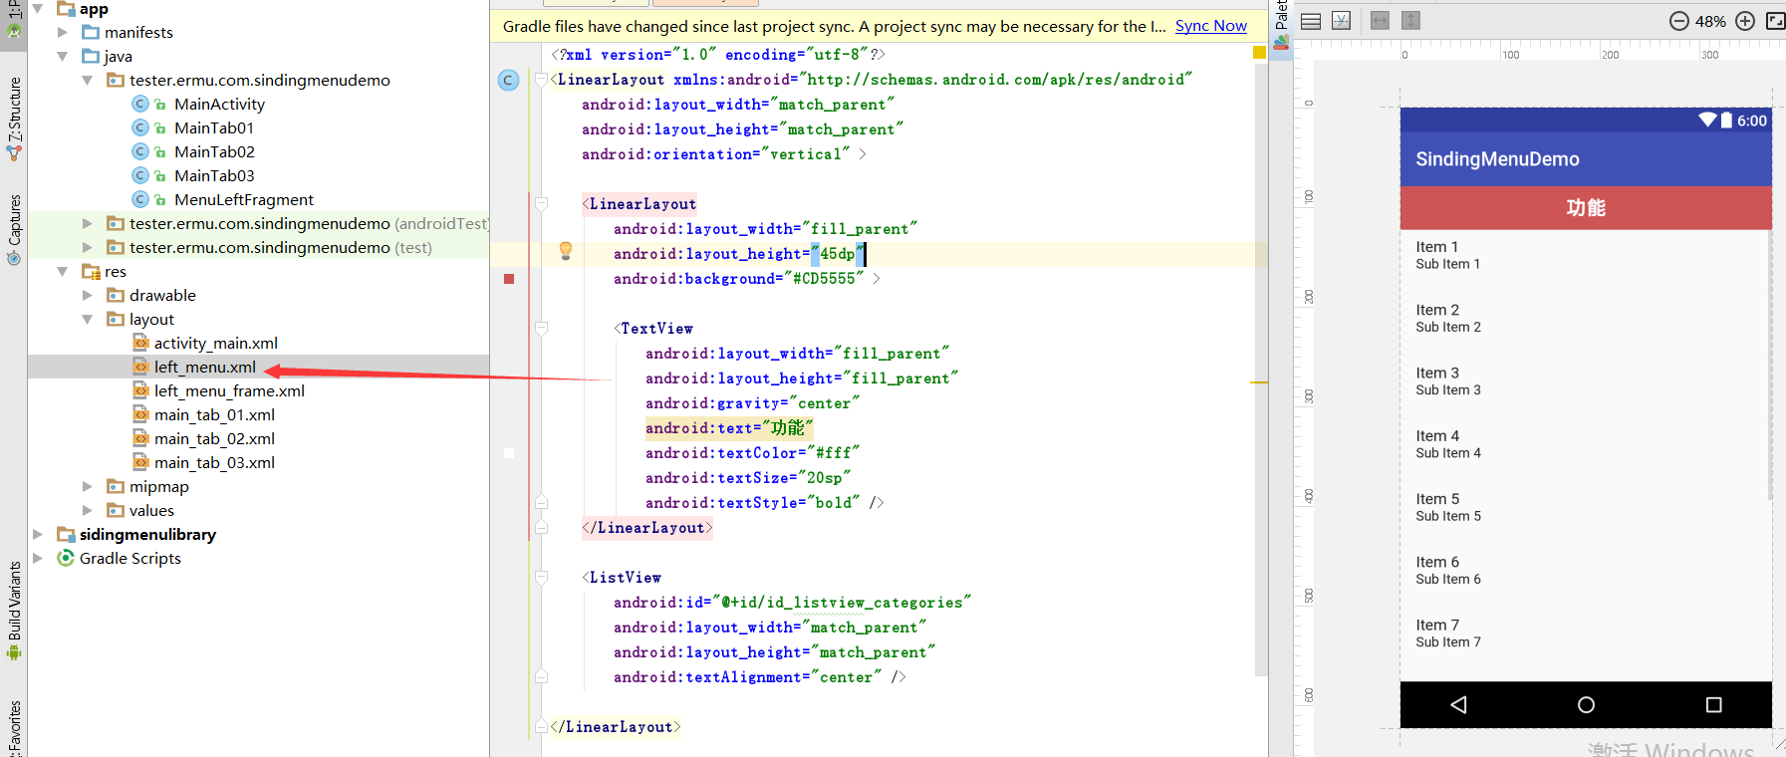Click the preview home circle button

coord(1586,705)
